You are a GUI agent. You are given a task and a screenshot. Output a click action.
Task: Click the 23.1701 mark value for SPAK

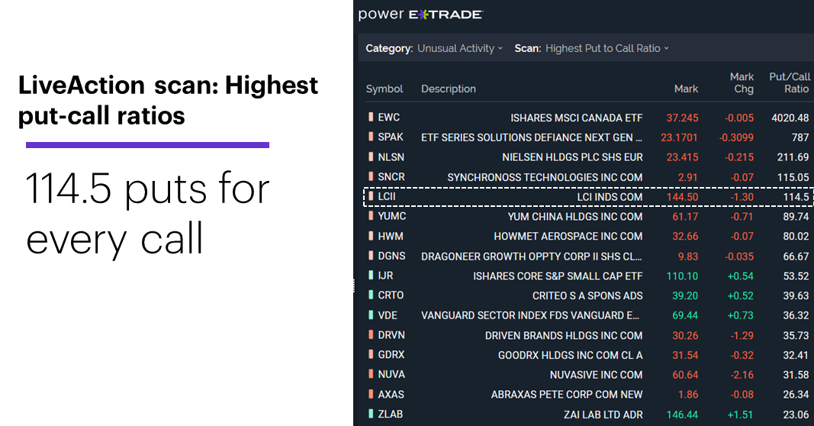pos(679,137)
